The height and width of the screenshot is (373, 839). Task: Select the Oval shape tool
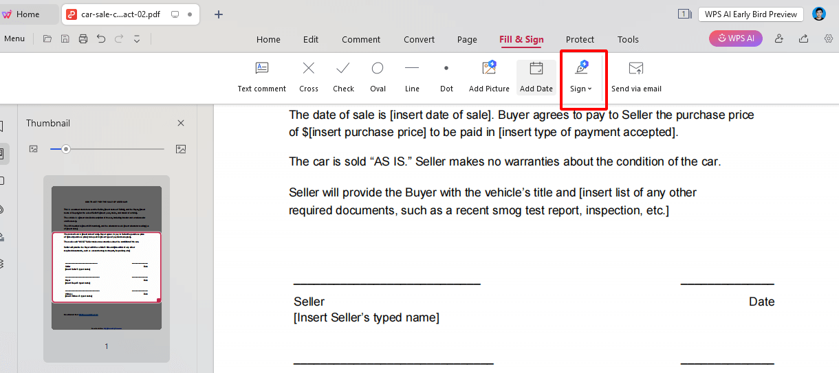pyautogui.click(x=378, y=76)
